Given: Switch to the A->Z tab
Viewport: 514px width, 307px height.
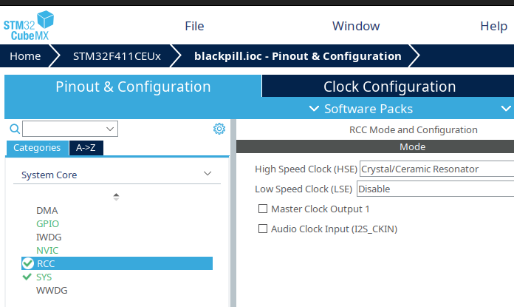Looking at the screenshot, I should pos(86,147).
